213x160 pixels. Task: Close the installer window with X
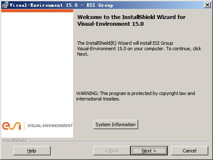coord(208,5)
